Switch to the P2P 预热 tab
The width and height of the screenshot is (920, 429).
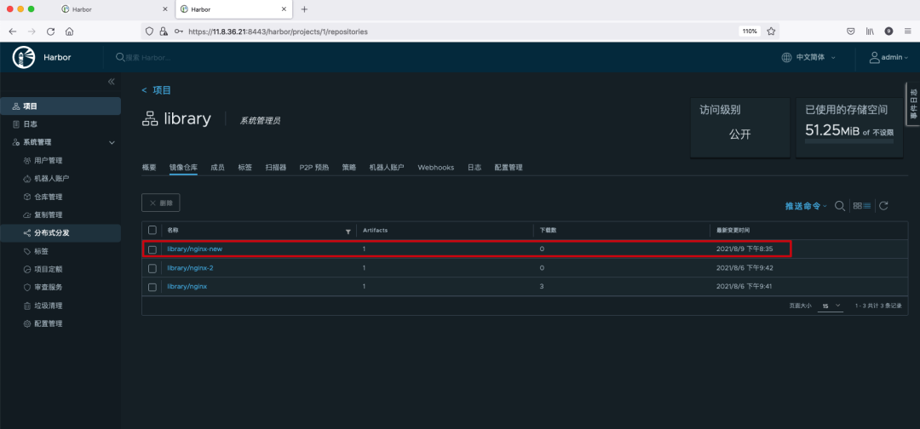pyautogui.click(x=313, y=168)
